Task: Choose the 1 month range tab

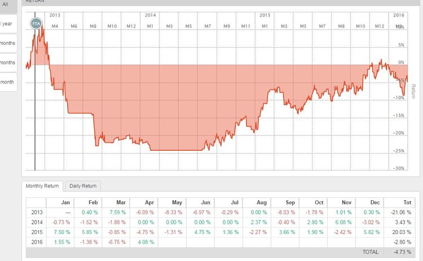Action: [7, 82]
